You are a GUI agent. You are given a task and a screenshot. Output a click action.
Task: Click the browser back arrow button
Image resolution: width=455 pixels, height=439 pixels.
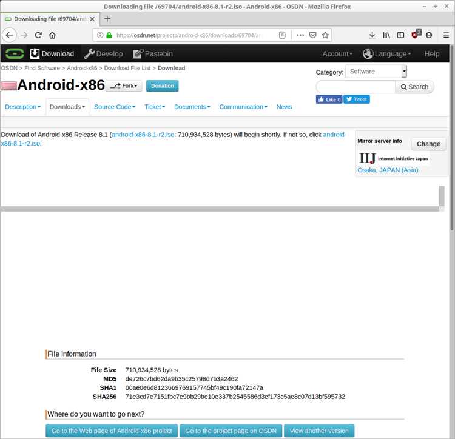tap(9, 35)
